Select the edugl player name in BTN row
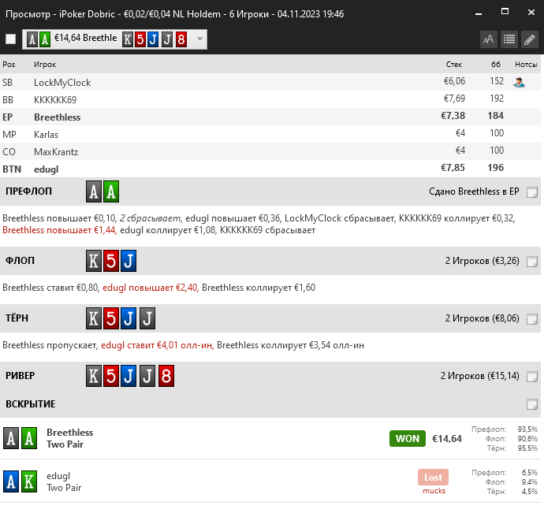The height and width of the screenshot is (513, 544). point(47,169)
